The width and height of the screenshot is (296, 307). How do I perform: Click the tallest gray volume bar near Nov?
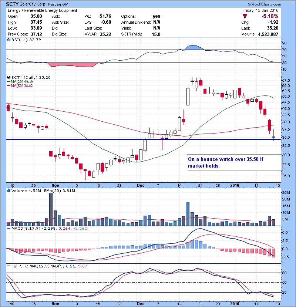51,209
